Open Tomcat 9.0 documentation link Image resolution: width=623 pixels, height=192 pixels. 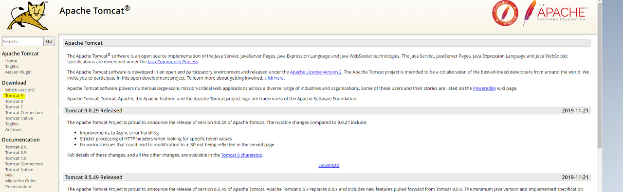[16, 147]
